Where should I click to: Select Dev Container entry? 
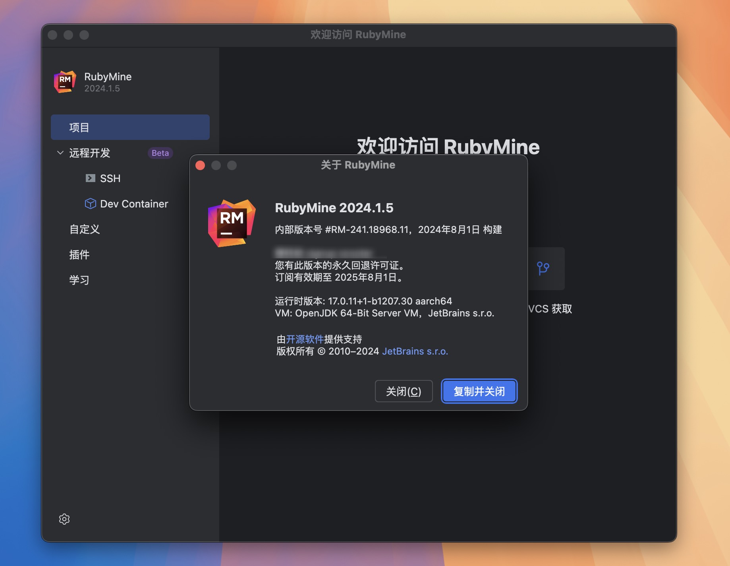click(x=134, y=204)
